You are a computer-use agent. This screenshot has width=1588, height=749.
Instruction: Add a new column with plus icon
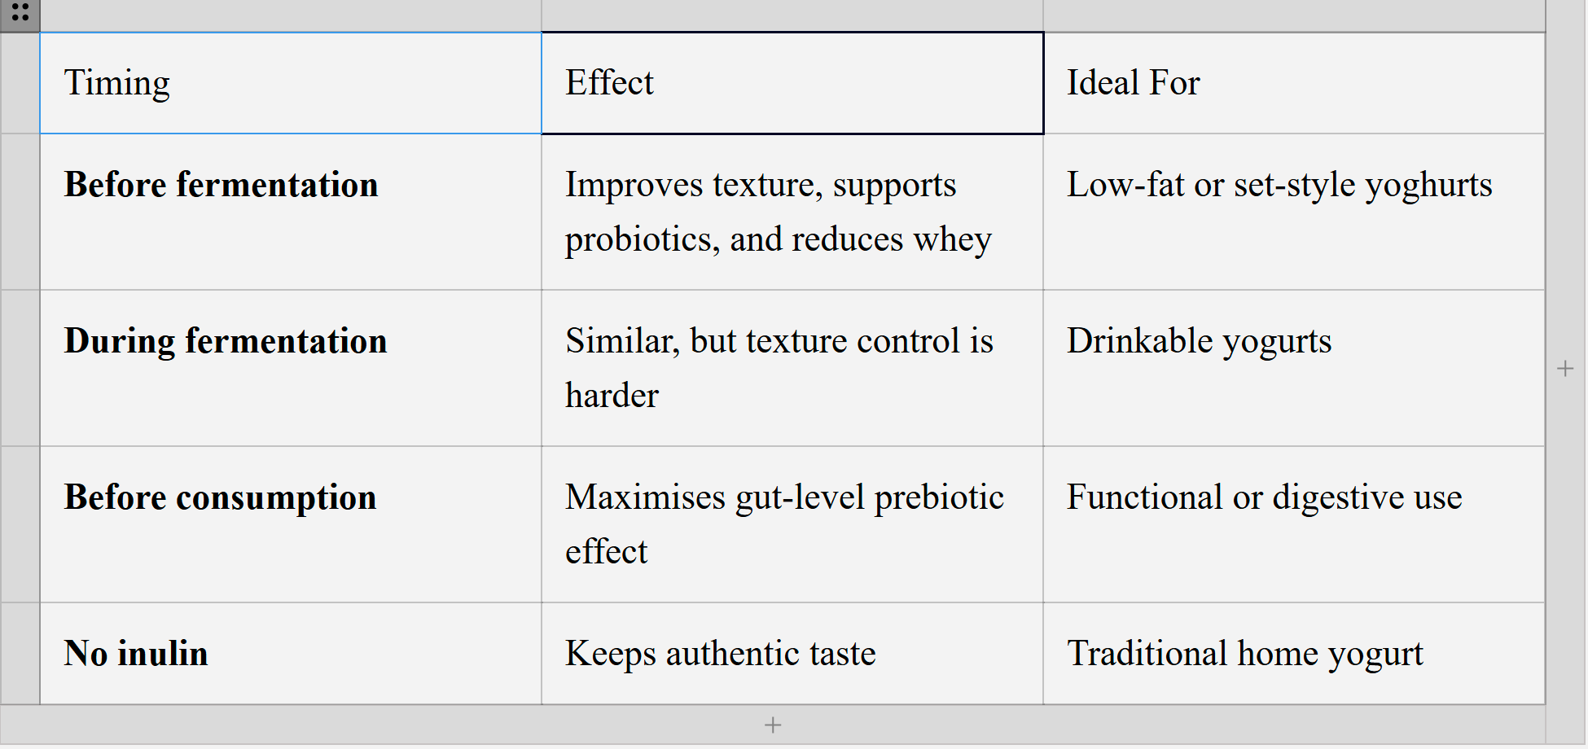(1564, 369)
